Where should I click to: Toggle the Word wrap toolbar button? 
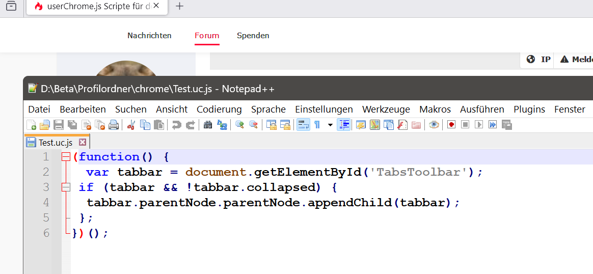[x=303, y=125]
